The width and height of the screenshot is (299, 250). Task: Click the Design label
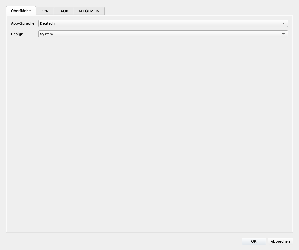pyautogui.click(x=17, y=34)
